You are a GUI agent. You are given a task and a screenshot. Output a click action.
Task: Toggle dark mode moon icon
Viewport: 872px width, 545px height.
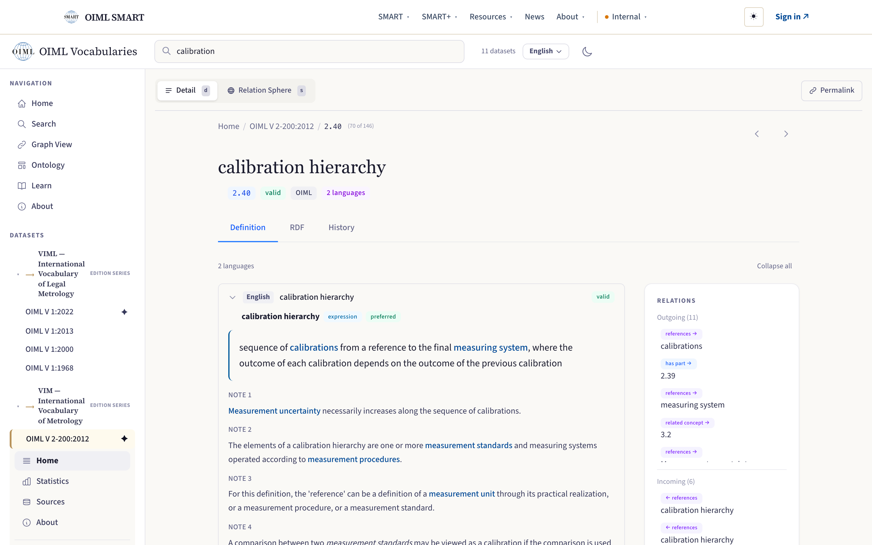click(x=587, y=51)
